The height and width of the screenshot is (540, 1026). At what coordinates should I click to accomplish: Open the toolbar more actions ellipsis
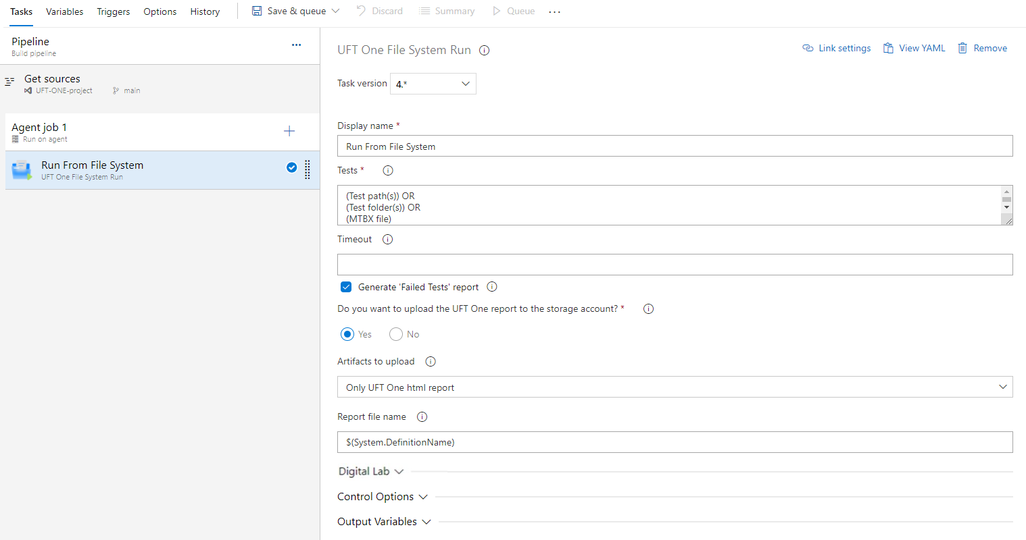[554, 12]
